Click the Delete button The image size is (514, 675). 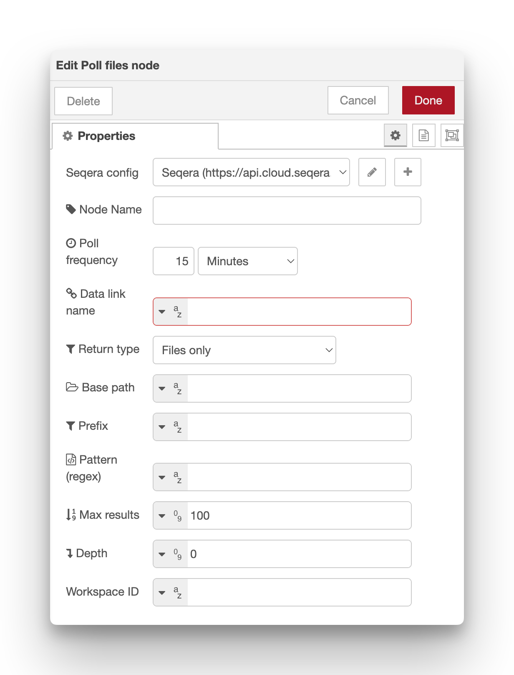point(83,101)
